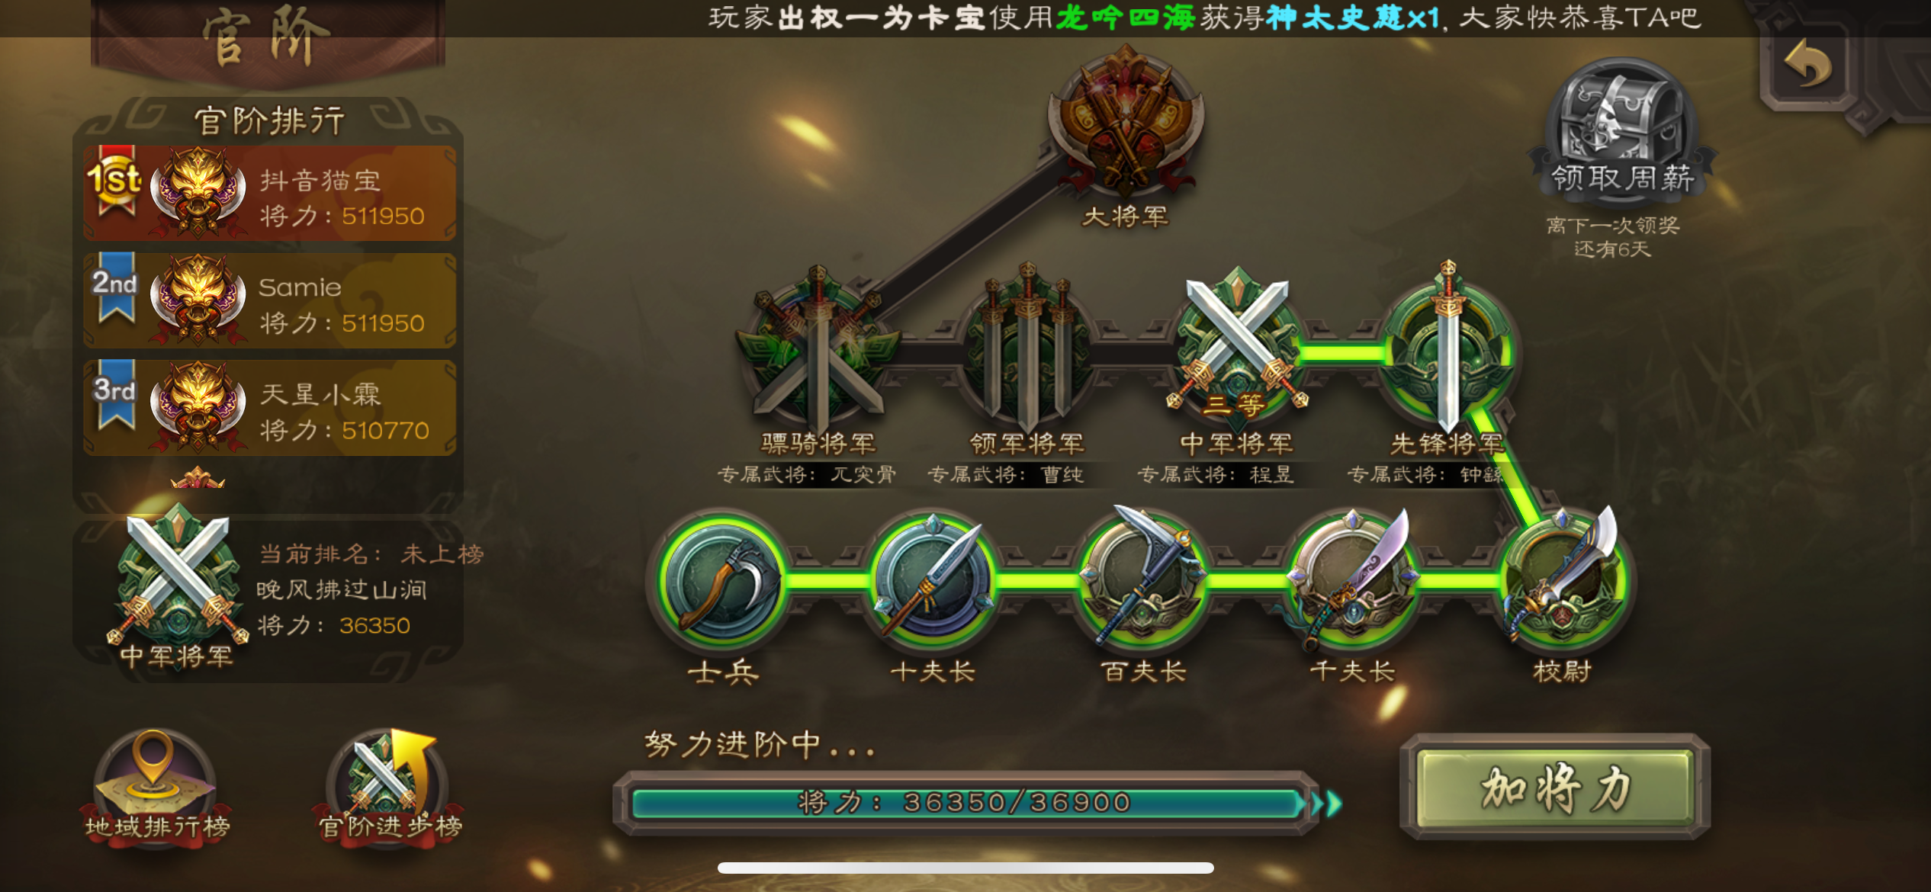1931x892 pixels.
Task: View first-place player 抖音猫宝
Action: tap(270, 194)
